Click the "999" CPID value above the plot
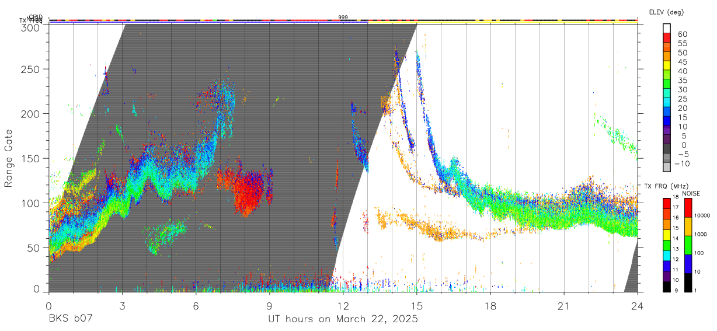The height and width of the screenshot is (331, 717). (343, 18)
